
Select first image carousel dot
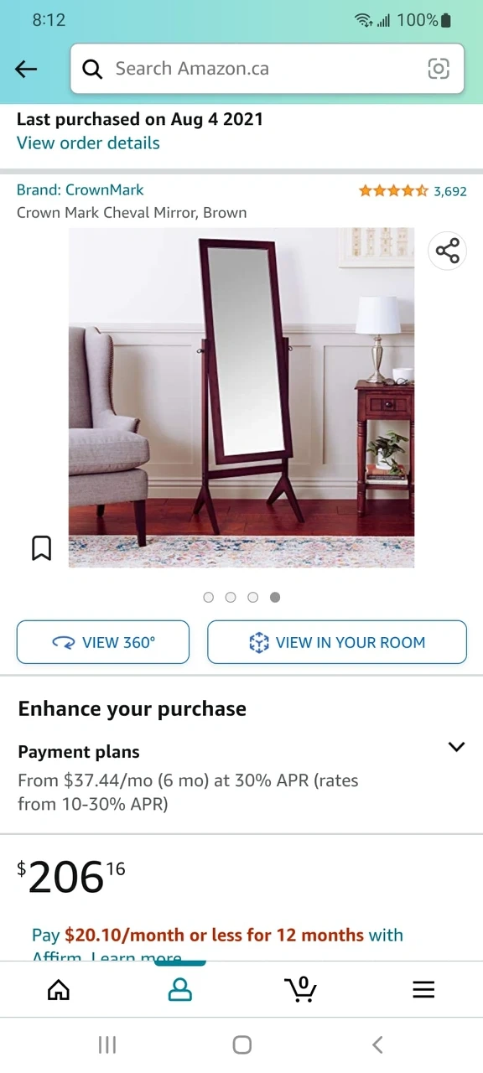coord(209,597)
